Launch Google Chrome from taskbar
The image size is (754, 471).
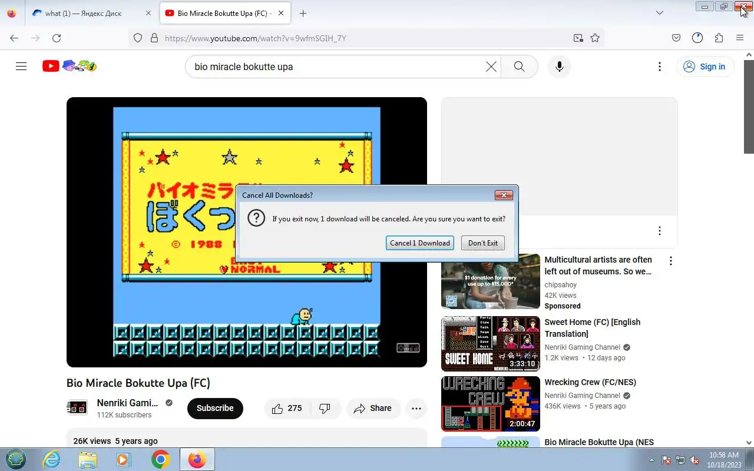160,459
